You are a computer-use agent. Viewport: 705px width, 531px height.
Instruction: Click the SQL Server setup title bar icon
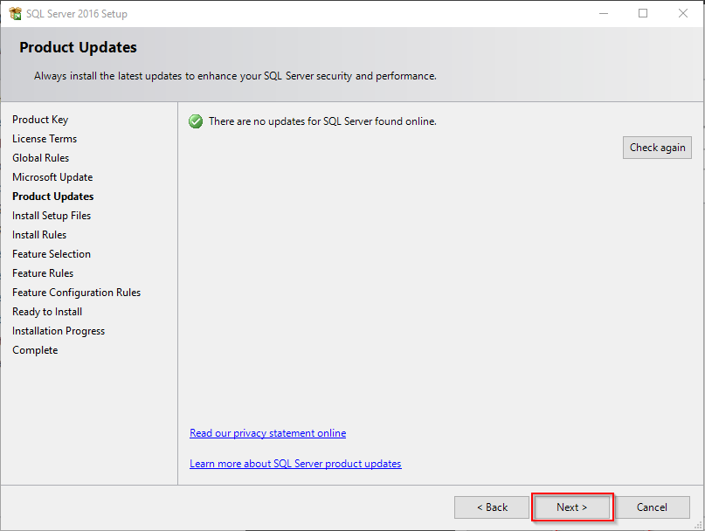click(15, 13)
